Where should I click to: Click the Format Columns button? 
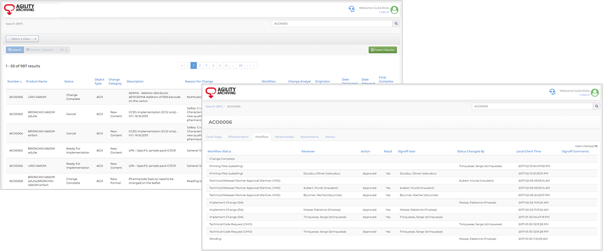click(40, 50)
